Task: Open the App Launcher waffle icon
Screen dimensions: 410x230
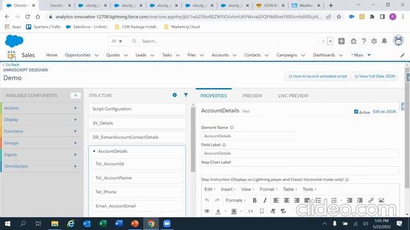Action: [x=12, y=55]
